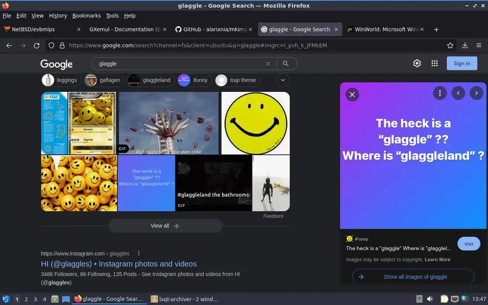488x305 pixels.
Task: Open the Firefox hamburger application menu
Action: pos(479,45)
